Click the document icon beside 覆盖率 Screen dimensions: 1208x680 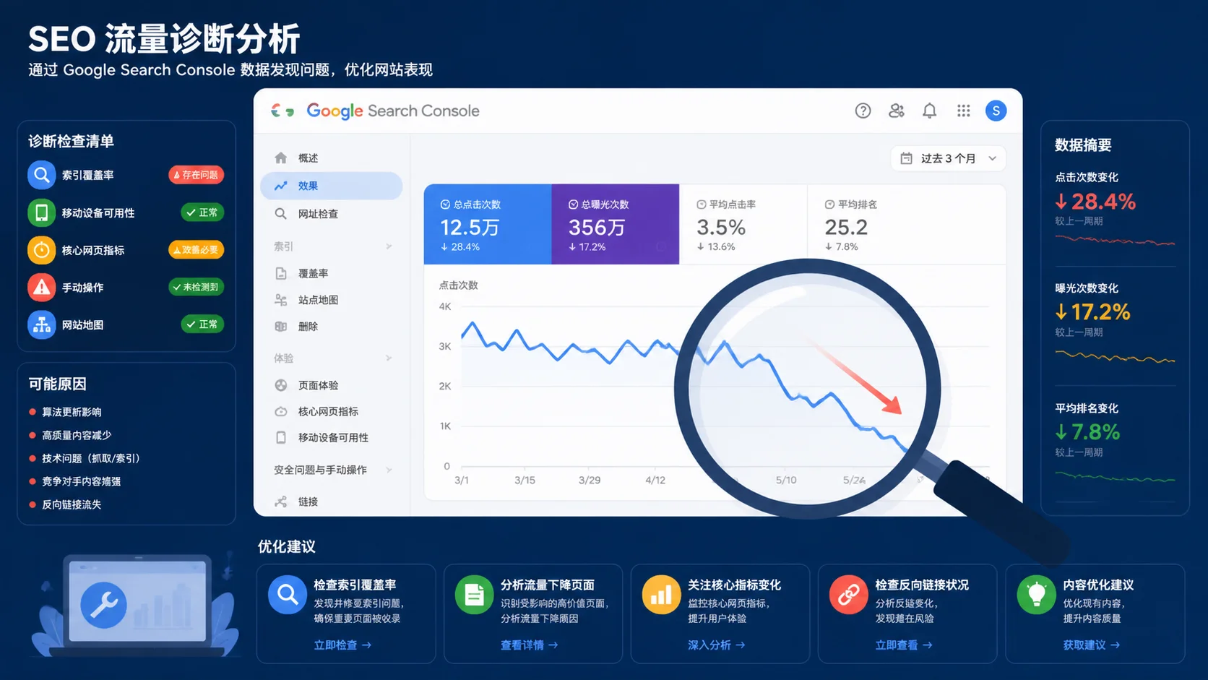pos(281,273)
